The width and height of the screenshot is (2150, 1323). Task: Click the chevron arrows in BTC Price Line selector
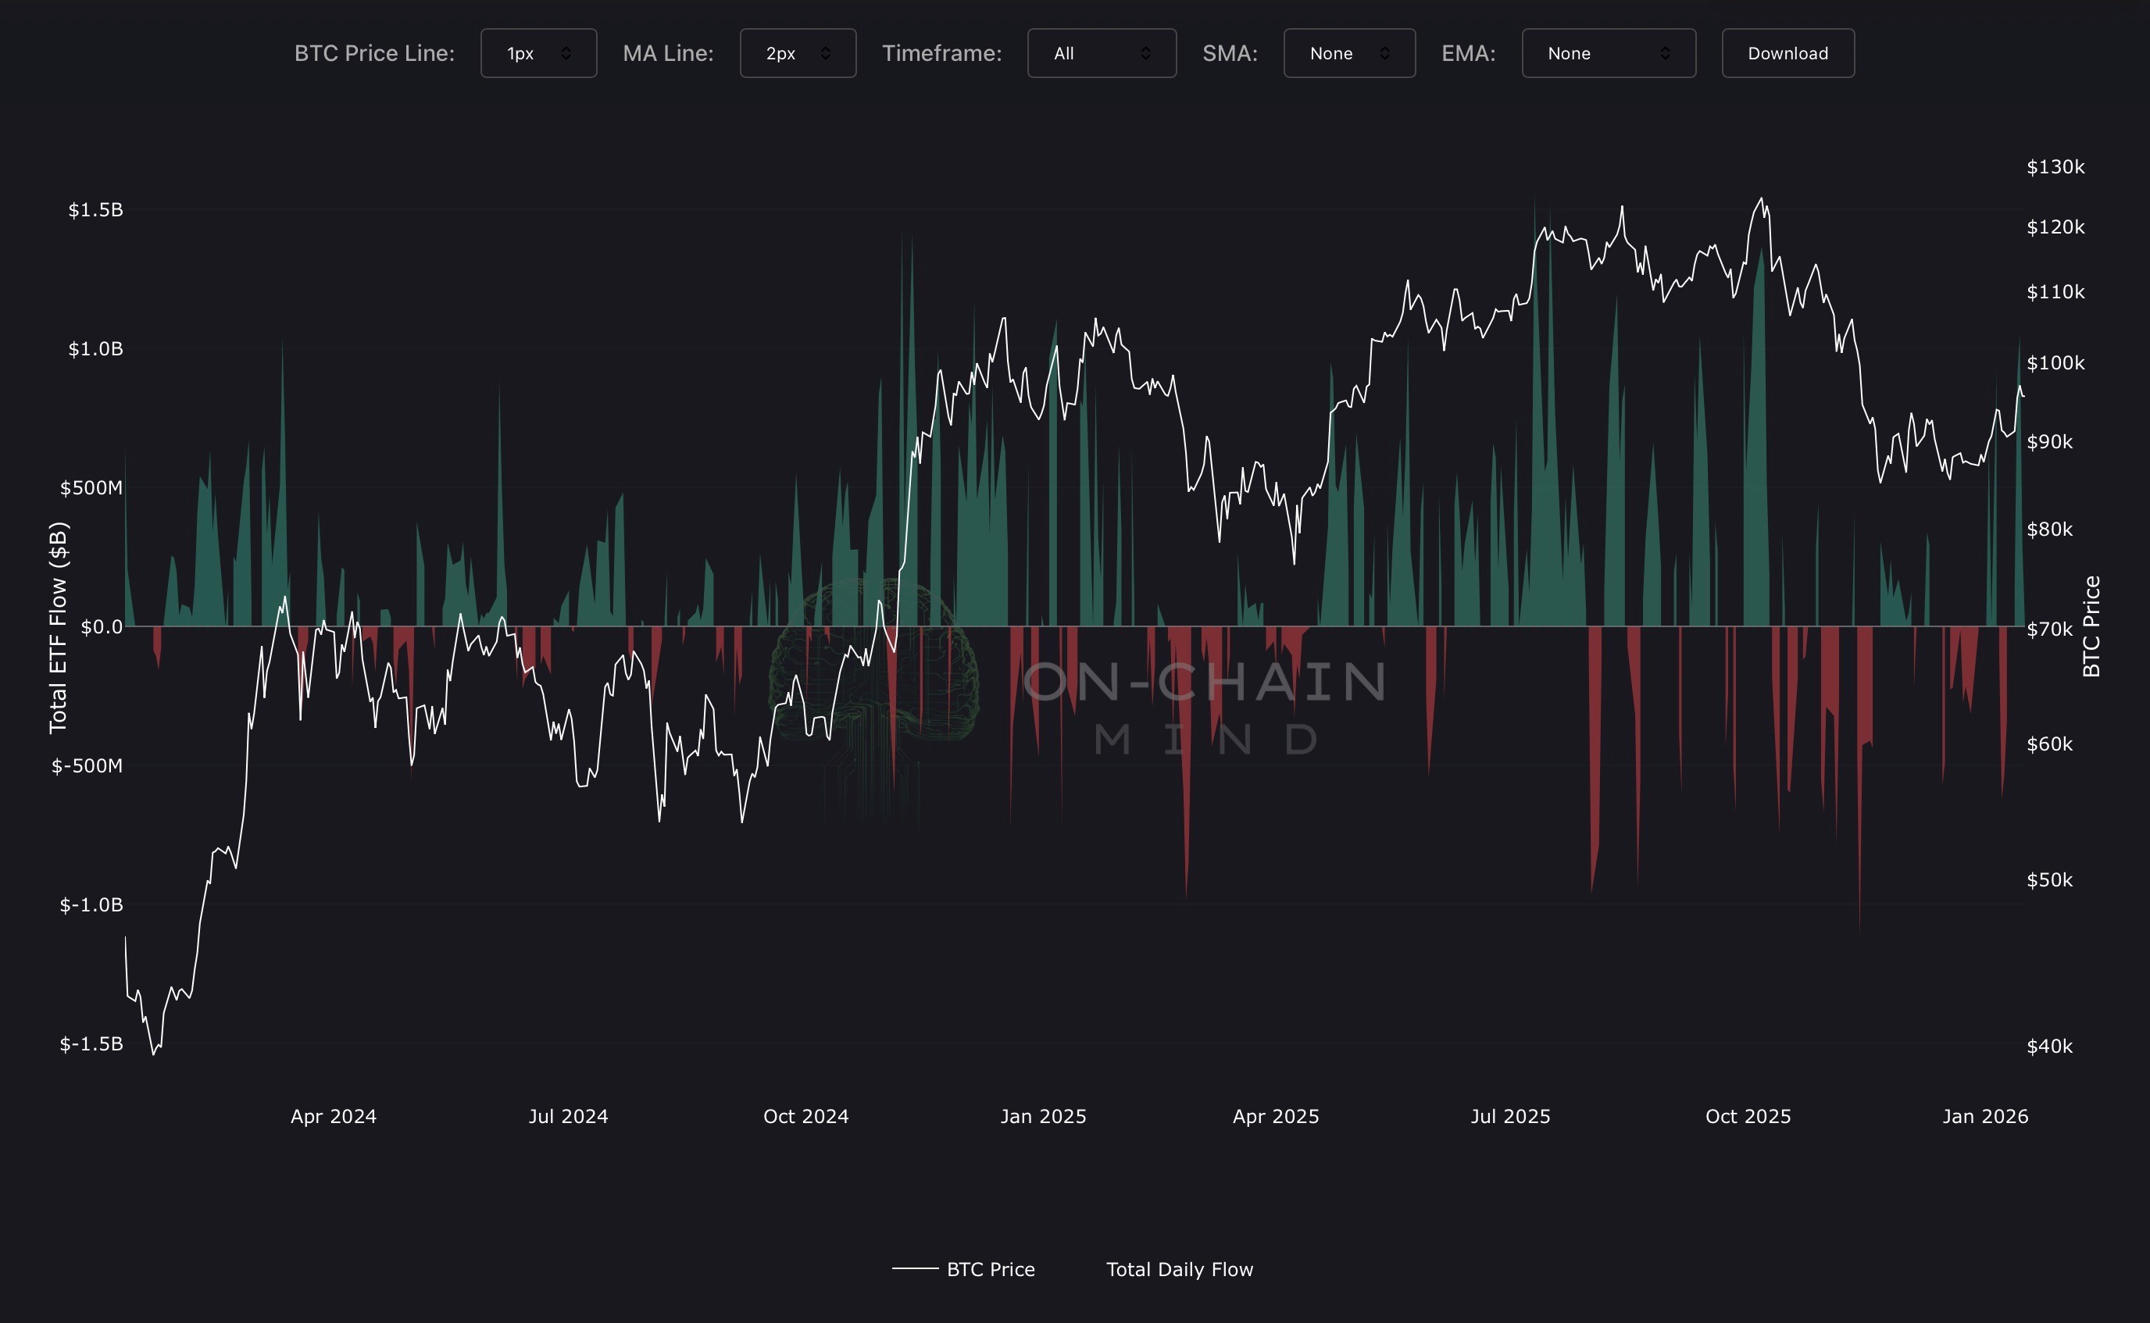[566, 53]
